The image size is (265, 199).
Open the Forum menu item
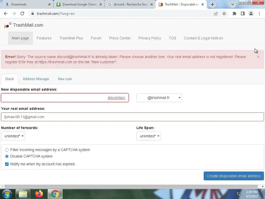point(96,38)
